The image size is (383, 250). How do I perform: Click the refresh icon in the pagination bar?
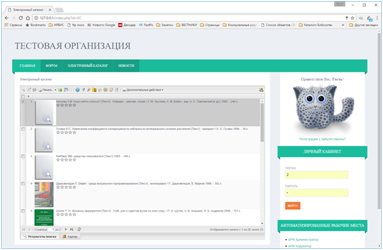pos(80,229)
